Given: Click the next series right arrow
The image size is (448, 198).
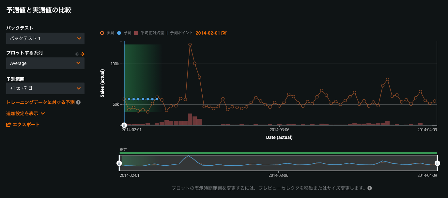Looking at the screenshot, I should point(83,54).
